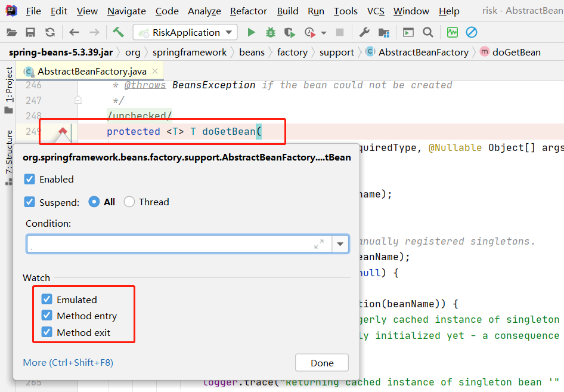Open the Run menu
This screenshot has width=564, height=392.
click(x=316, y=11)
